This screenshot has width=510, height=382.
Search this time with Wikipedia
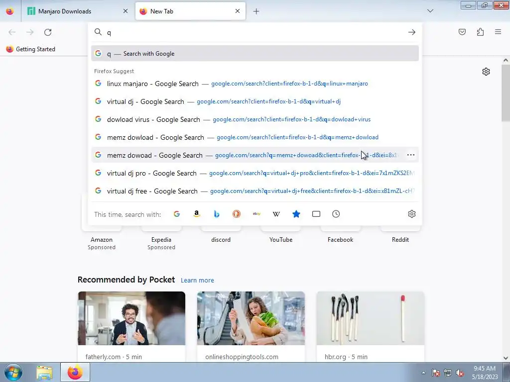point(276,214)
